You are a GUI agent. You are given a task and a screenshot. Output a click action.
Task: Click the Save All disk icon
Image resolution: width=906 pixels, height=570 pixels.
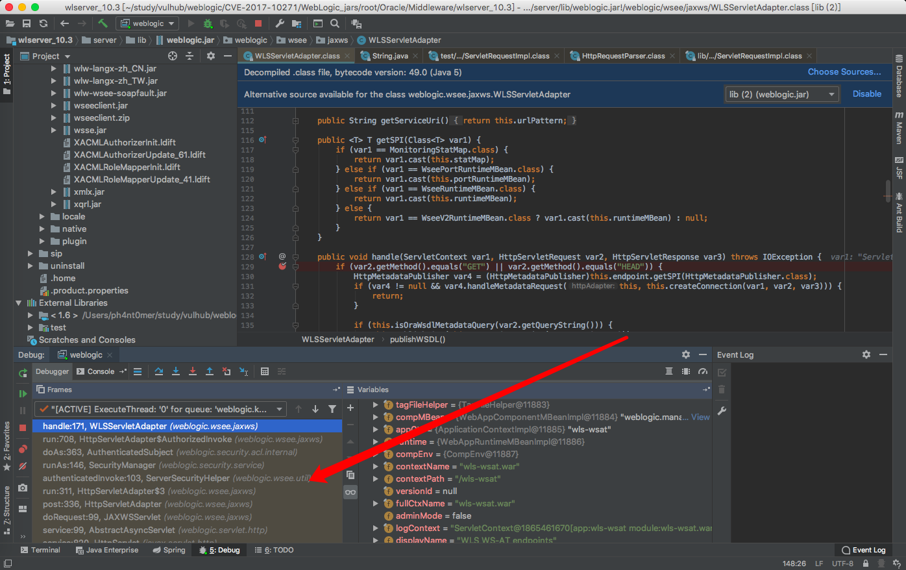pos(27,23)
